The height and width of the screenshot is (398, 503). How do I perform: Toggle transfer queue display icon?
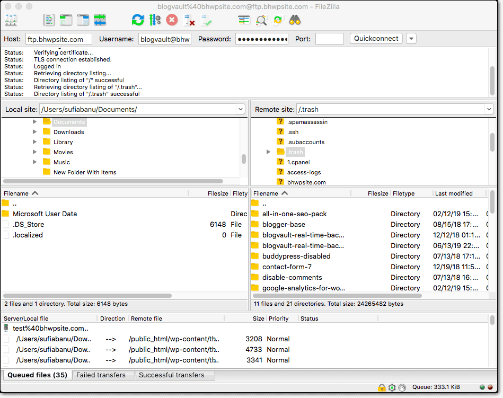[x=100, y=20]
